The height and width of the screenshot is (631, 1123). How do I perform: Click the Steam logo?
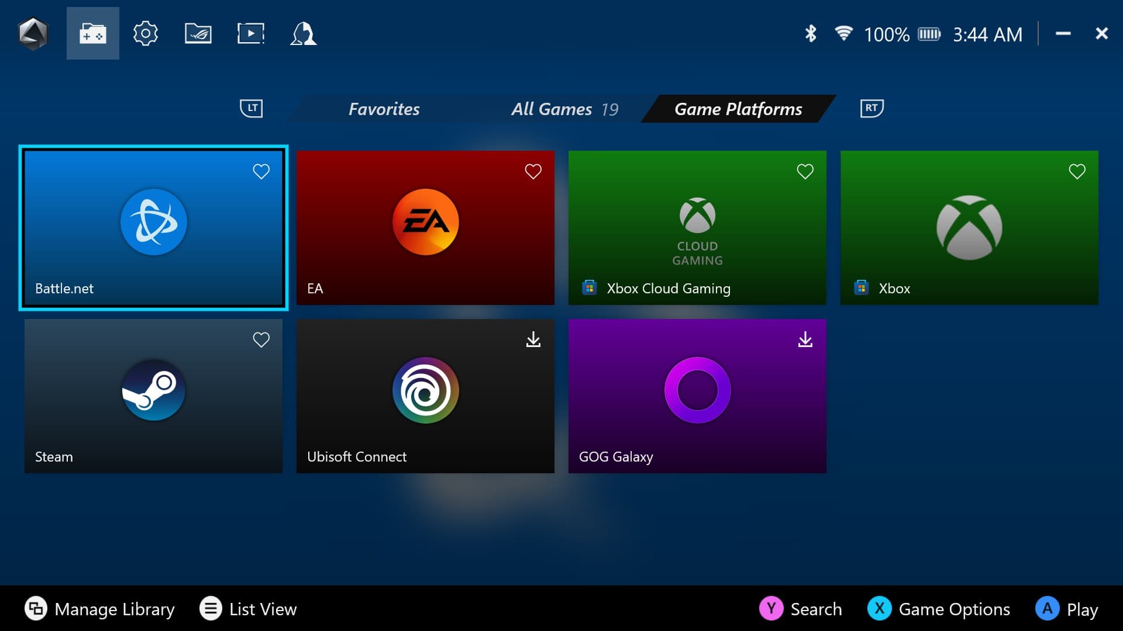(154, 390)
